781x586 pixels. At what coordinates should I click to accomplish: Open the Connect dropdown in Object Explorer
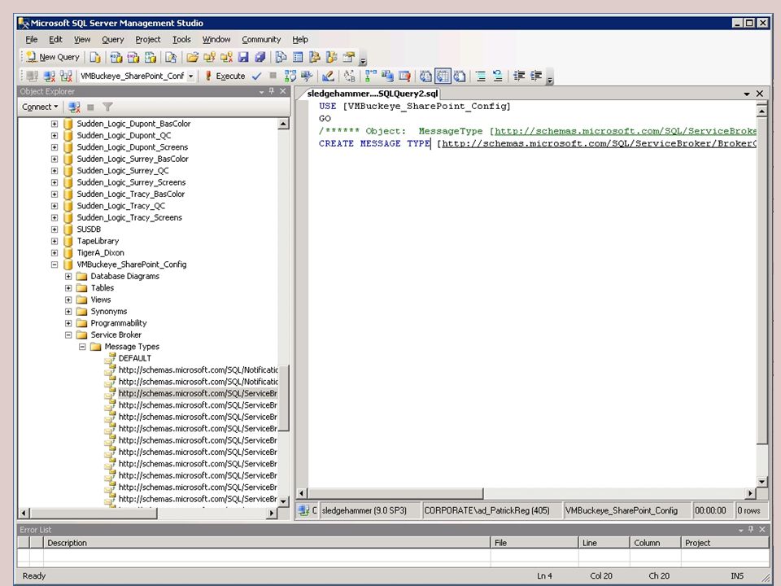(x=40, y=107)
